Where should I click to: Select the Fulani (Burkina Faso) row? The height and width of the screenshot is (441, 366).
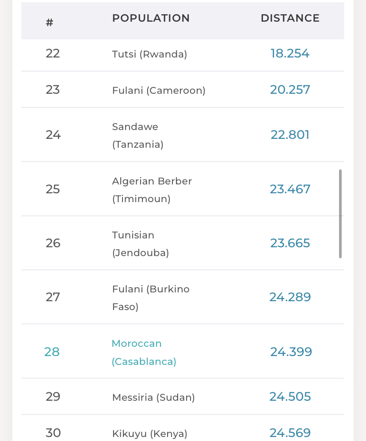[x=151, y=298]
